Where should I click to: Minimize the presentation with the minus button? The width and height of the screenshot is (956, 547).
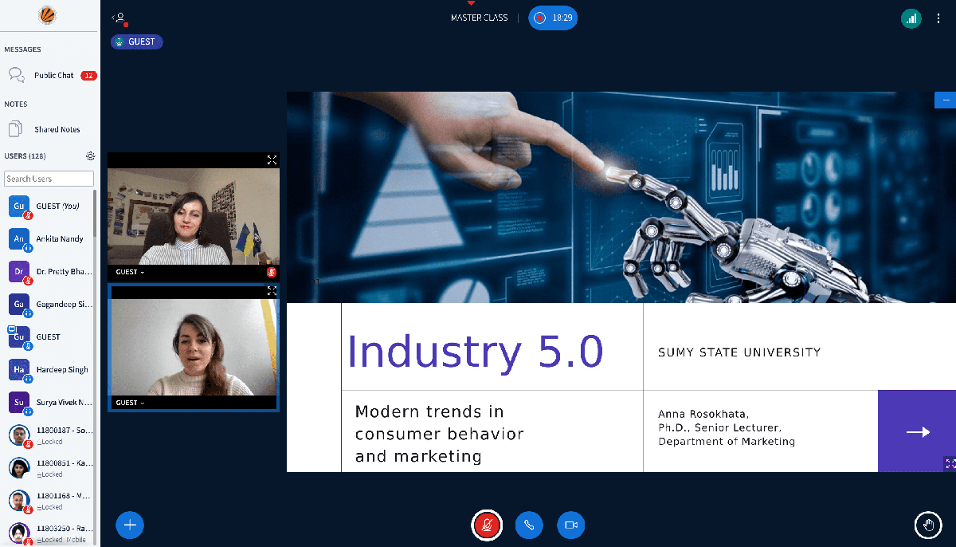[x=946, y=100]
